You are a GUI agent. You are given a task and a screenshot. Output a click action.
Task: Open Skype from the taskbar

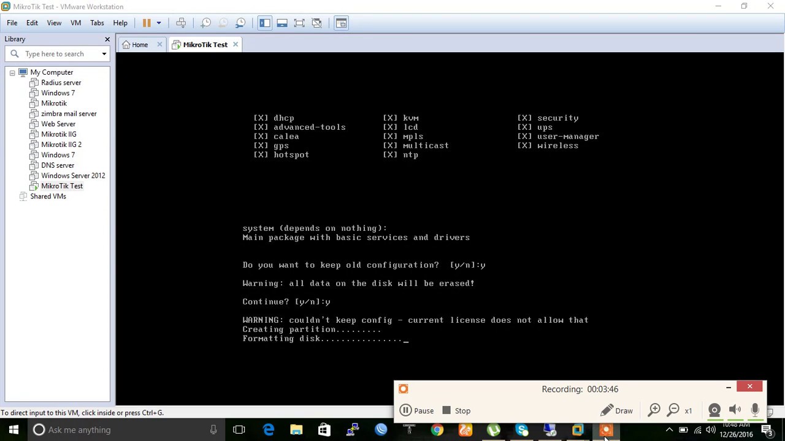(x=522, y=430)
